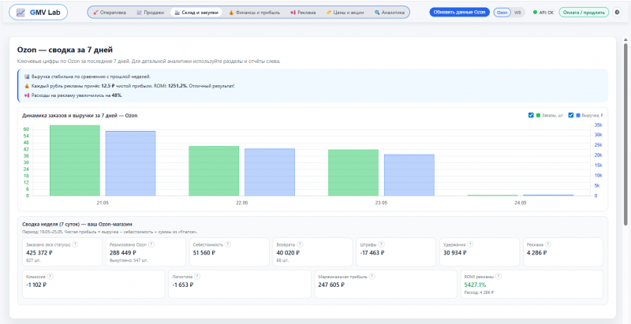Screen dimensions: 631x324
Task: Click the vertical page scrollbar
Action: click(x=625, y=132)
